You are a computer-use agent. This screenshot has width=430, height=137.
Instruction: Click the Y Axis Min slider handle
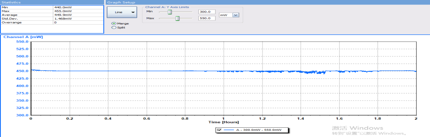170,12
